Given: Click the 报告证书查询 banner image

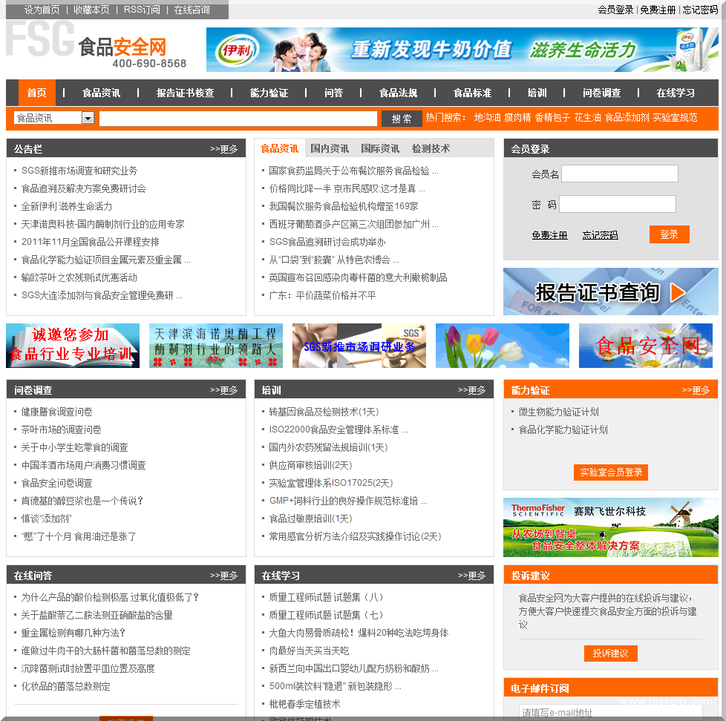Looking at the screenshot, I should [610, 292].
